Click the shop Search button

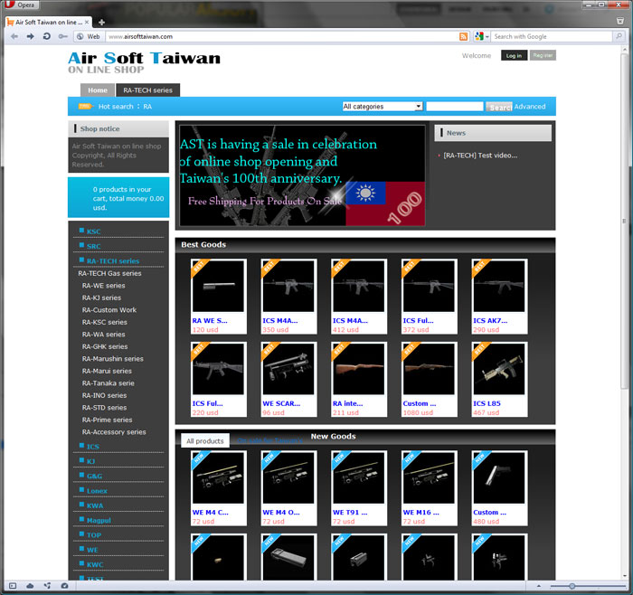(x=499, y=107)
